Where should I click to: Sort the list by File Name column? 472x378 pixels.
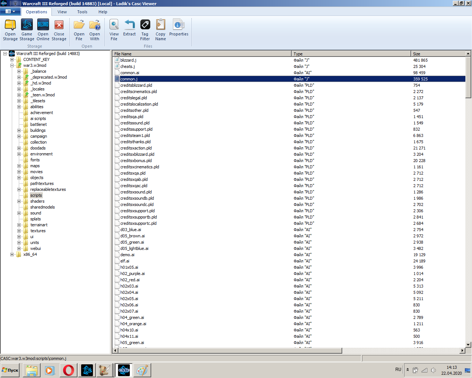point(202,54)
